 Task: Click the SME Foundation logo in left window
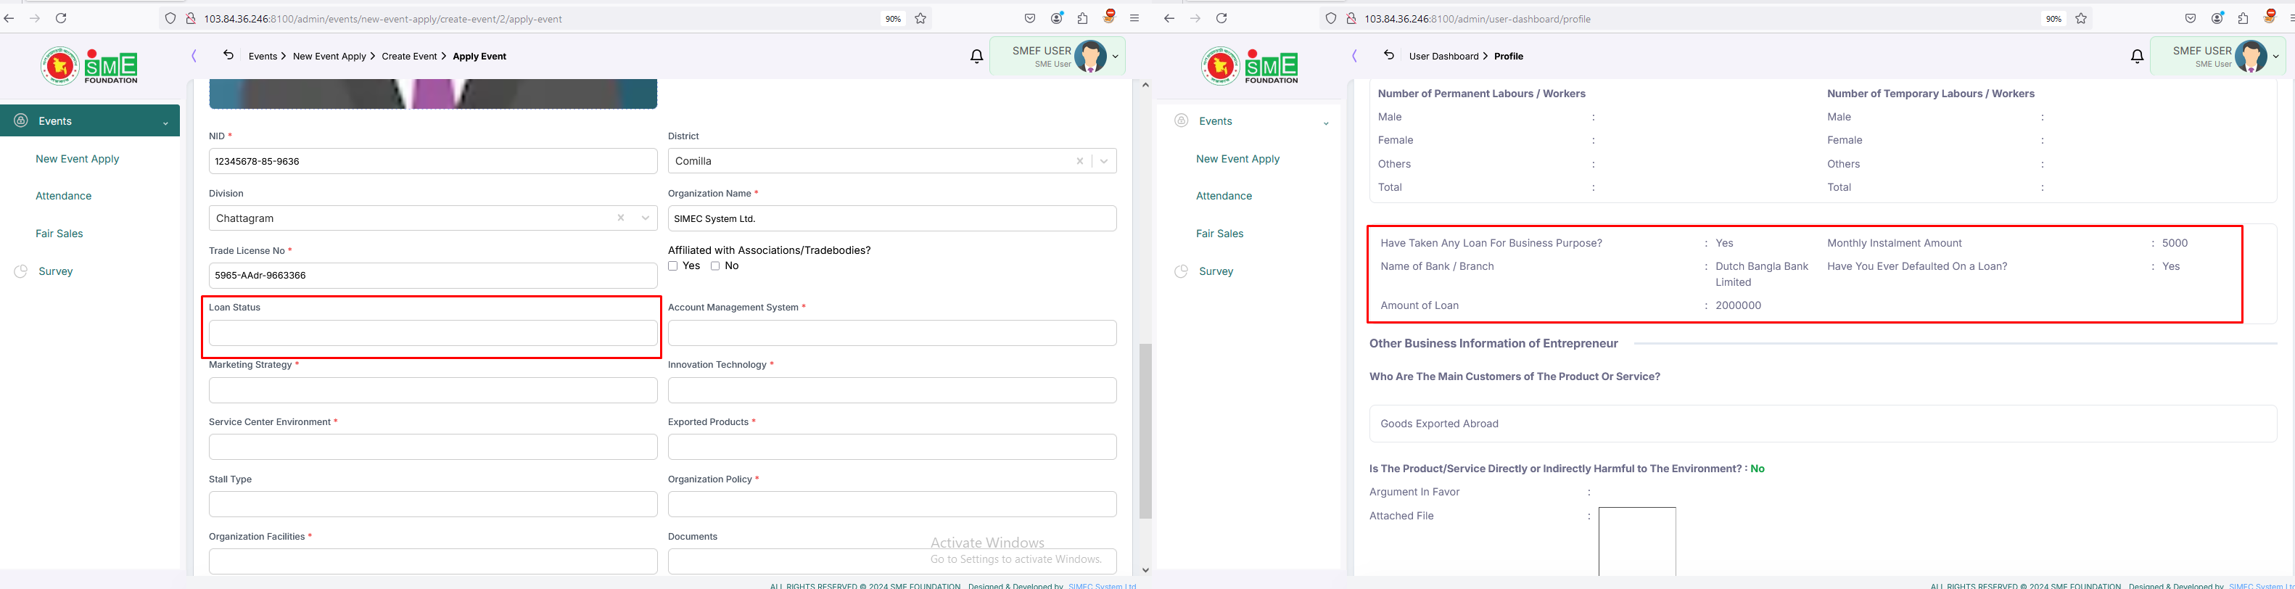coord(89,66)
